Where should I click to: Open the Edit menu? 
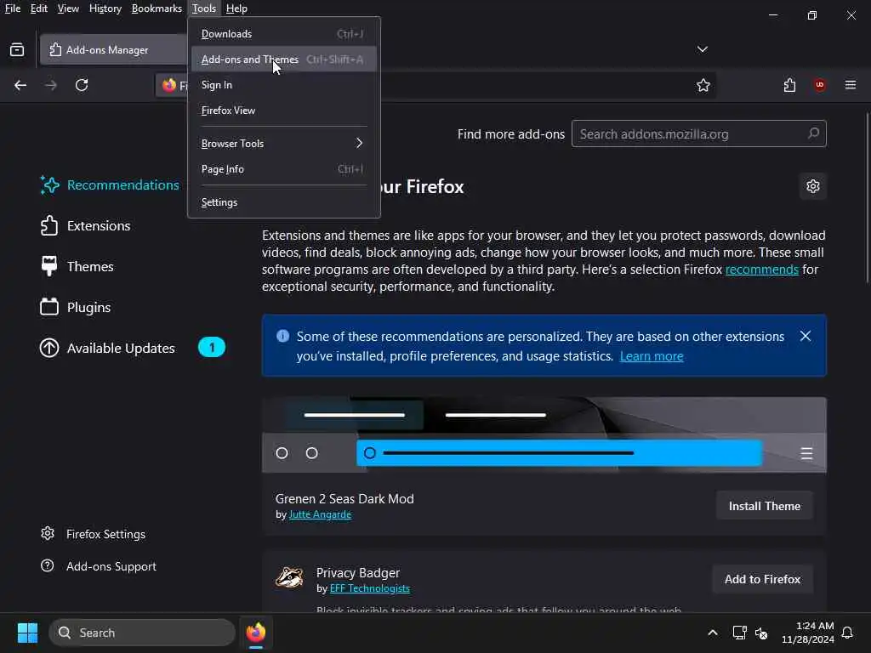39,9
